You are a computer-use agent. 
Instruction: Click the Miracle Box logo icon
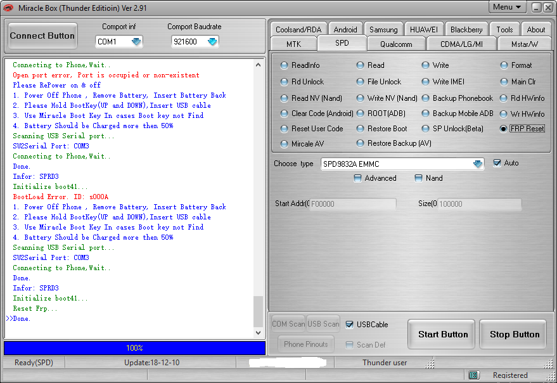[x=8, y=8]
